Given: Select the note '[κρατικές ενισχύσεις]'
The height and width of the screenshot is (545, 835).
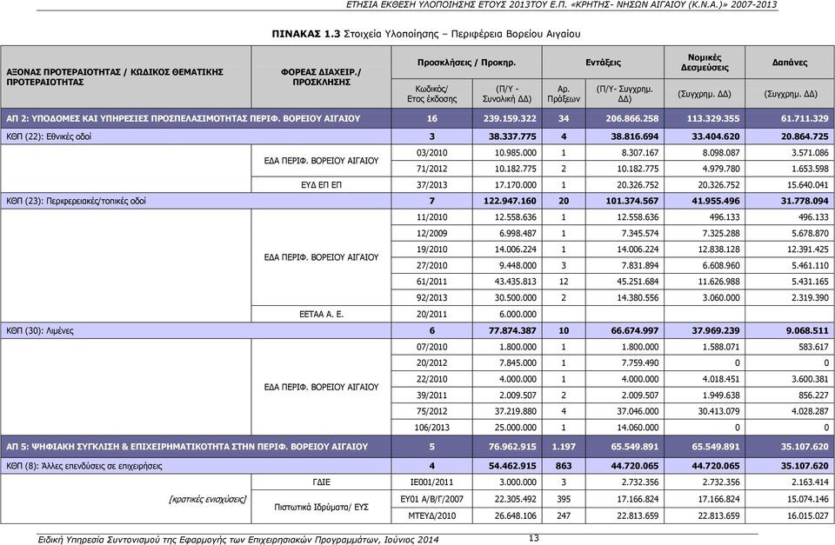Looking at the screenshot, I should [208, 499].
